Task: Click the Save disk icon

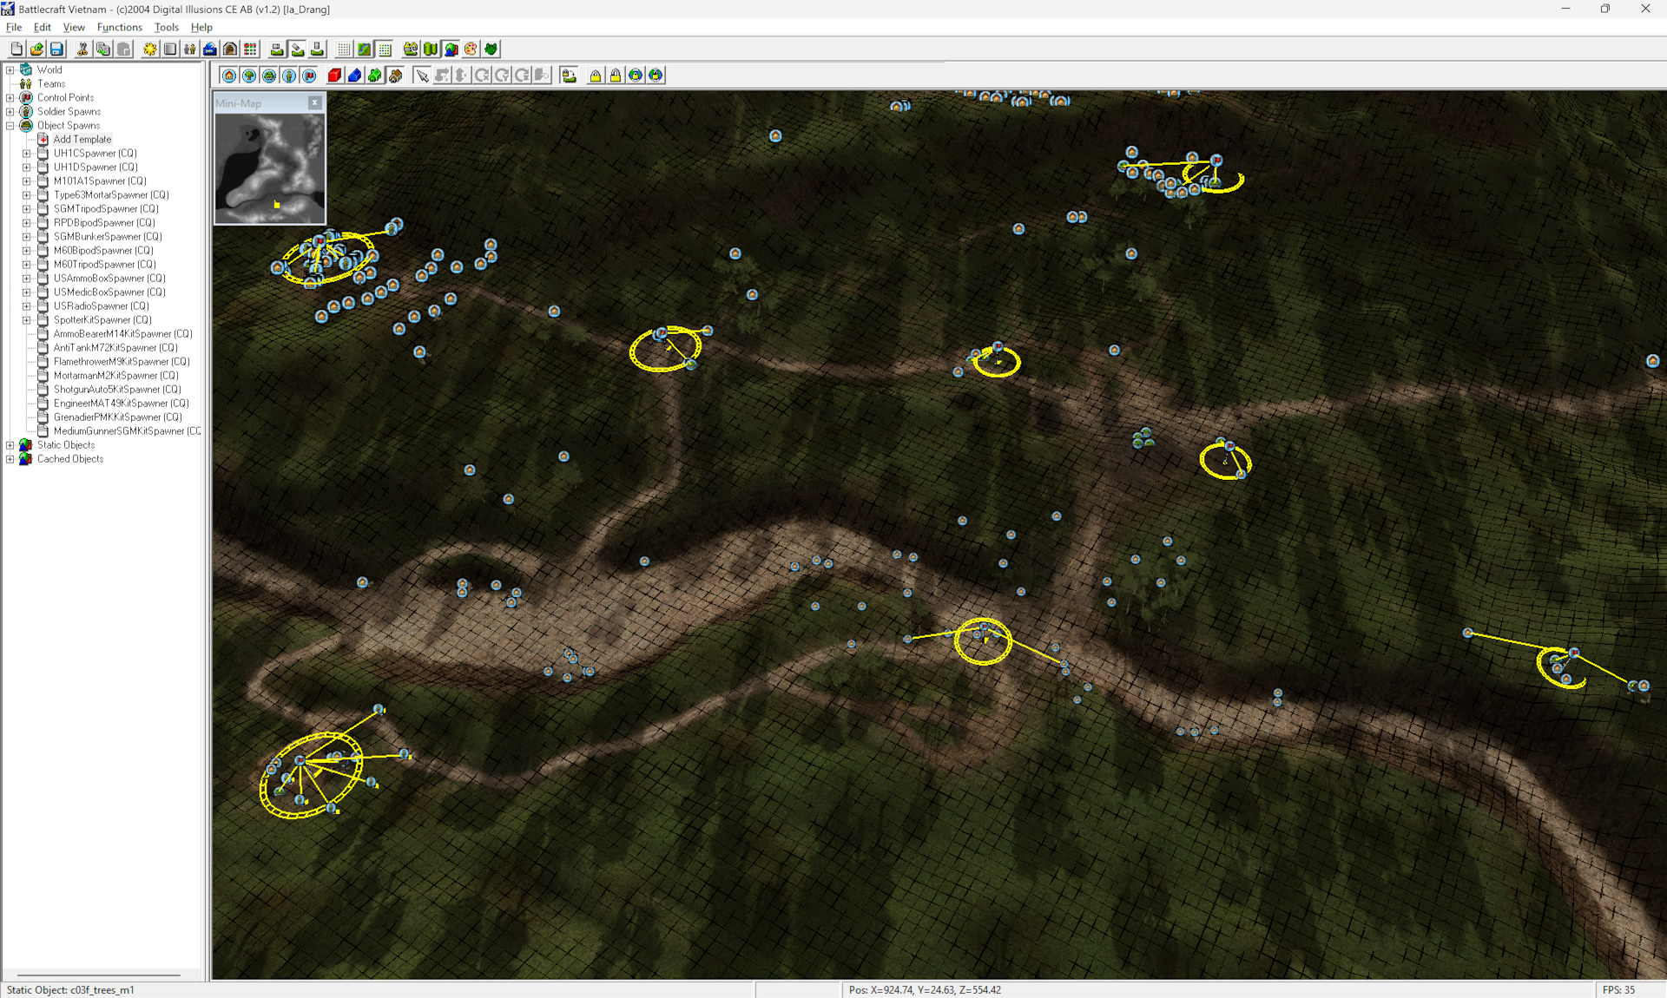Action: tap(56, 49)
